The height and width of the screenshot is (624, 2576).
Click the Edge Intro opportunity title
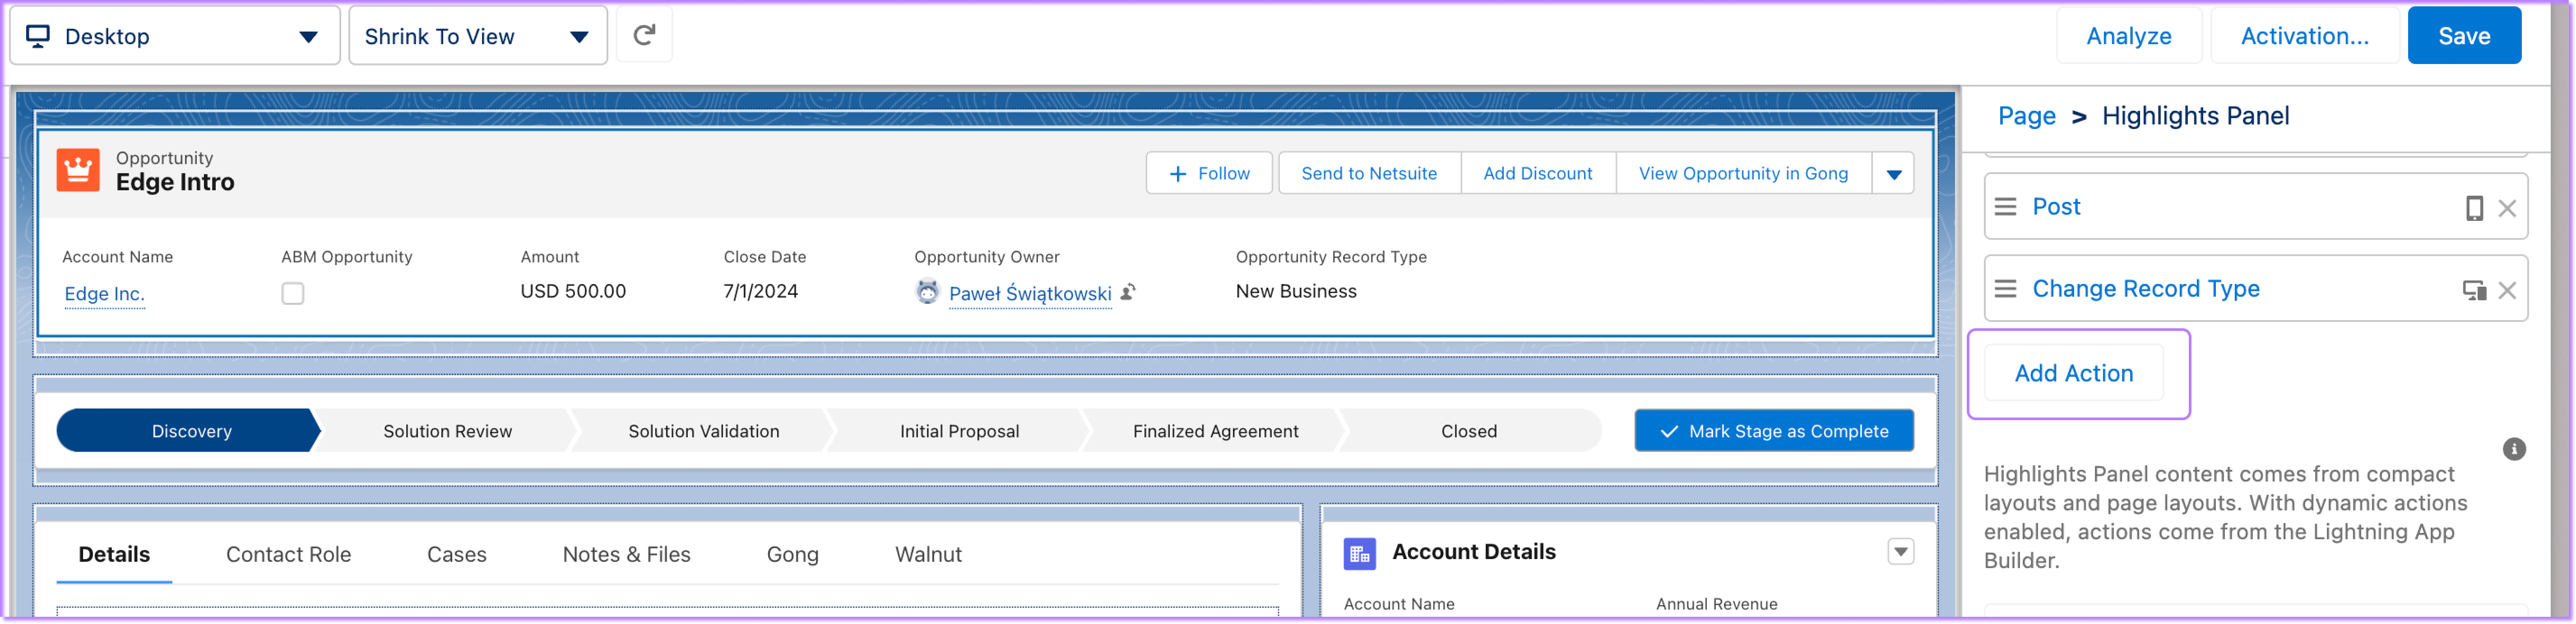pos(175,183)
